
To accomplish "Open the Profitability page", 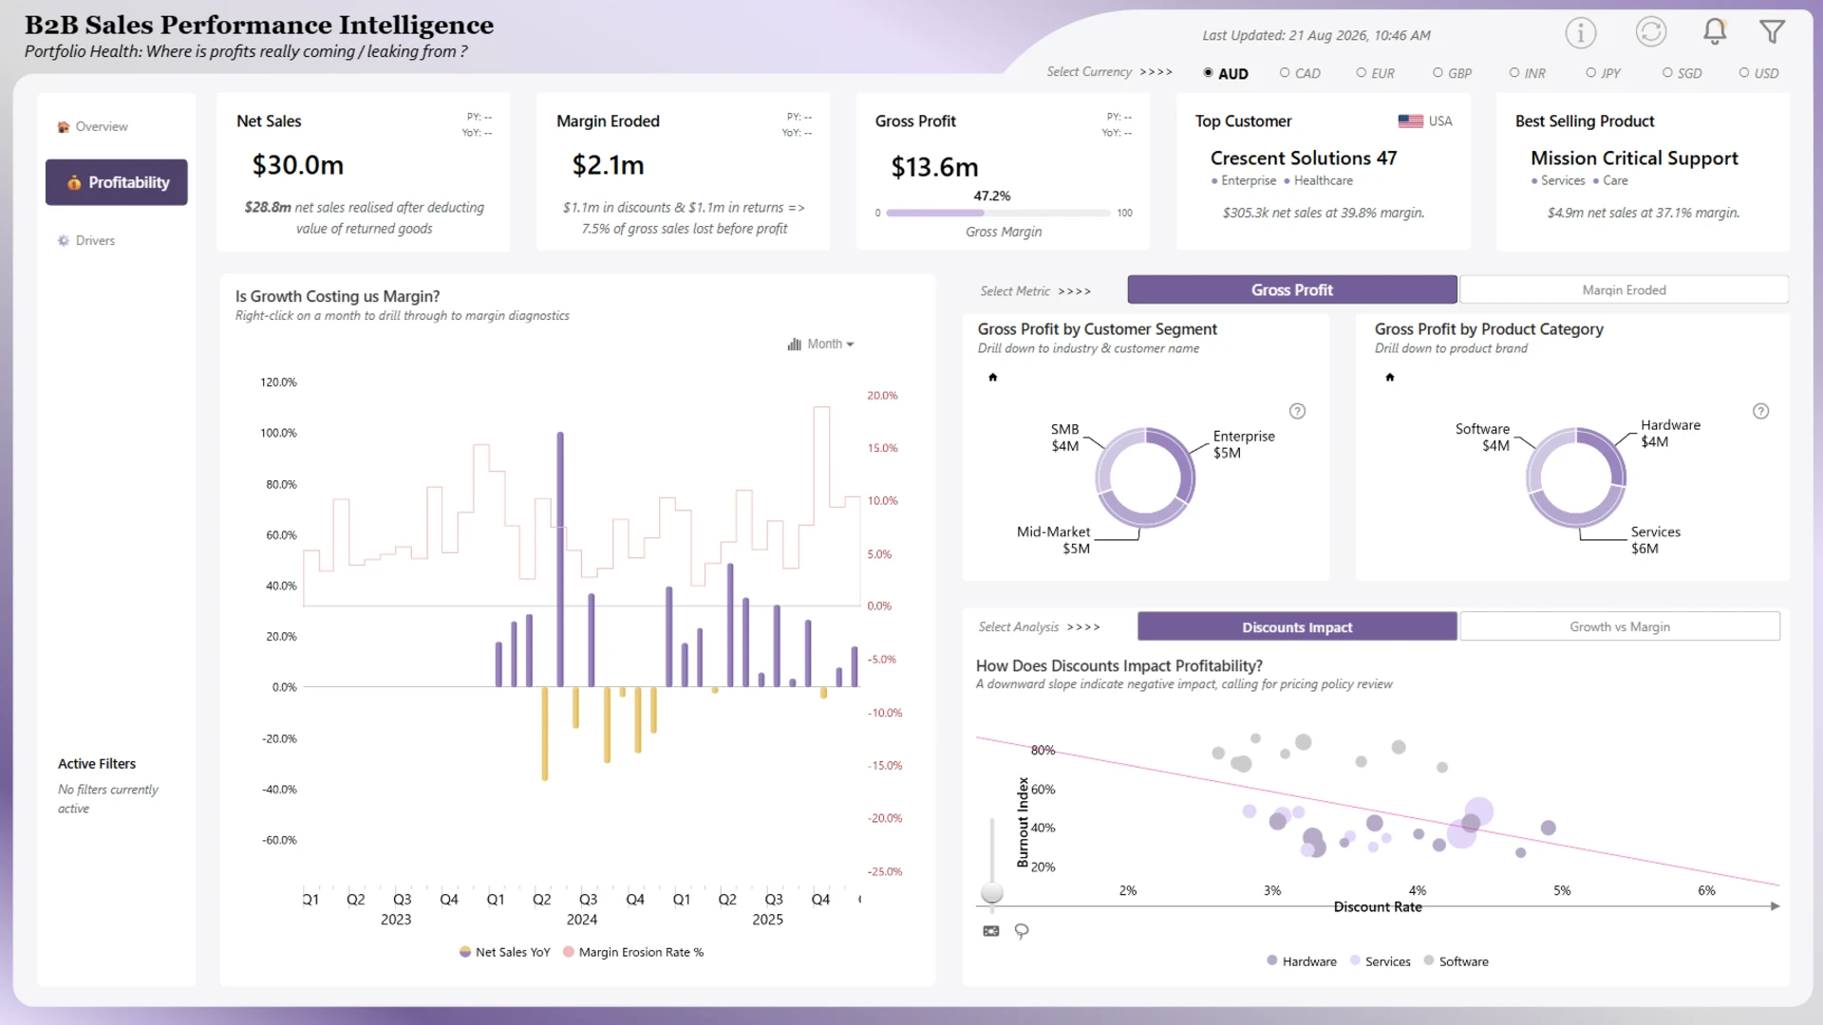I will [117, 182].
